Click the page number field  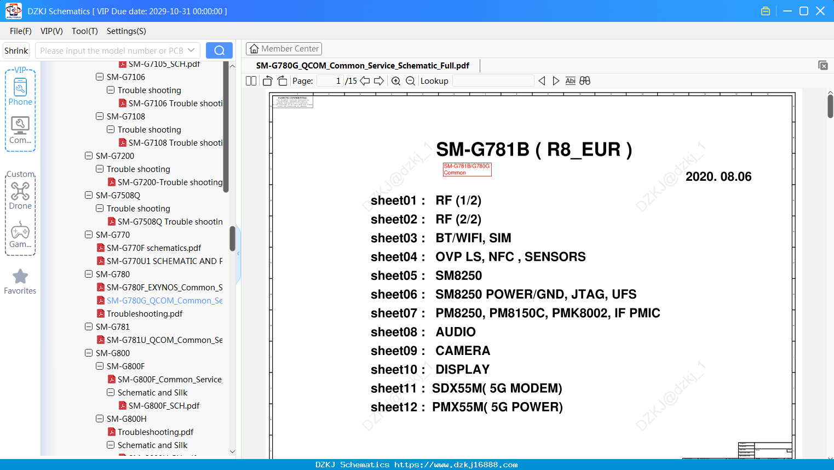330,81
